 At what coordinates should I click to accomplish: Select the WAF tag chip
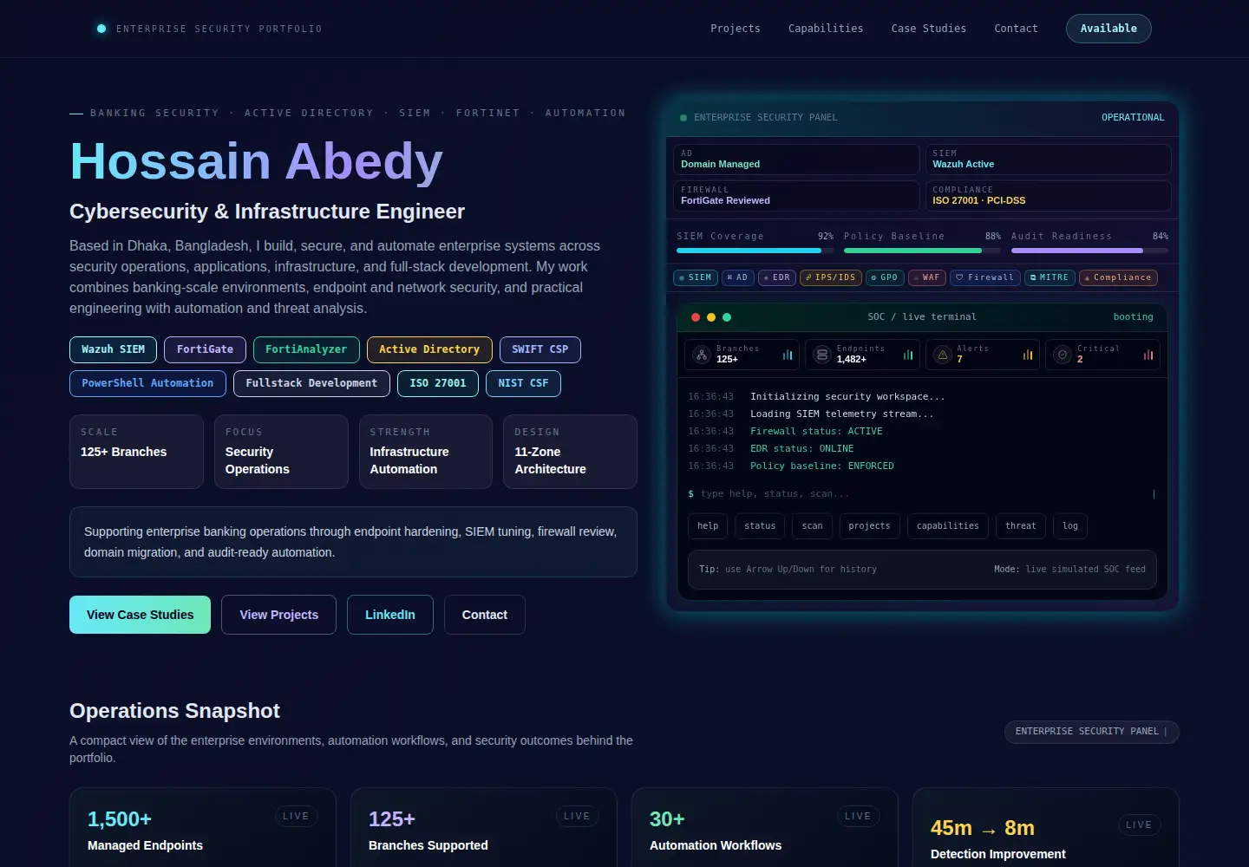[x=927, y=277]
